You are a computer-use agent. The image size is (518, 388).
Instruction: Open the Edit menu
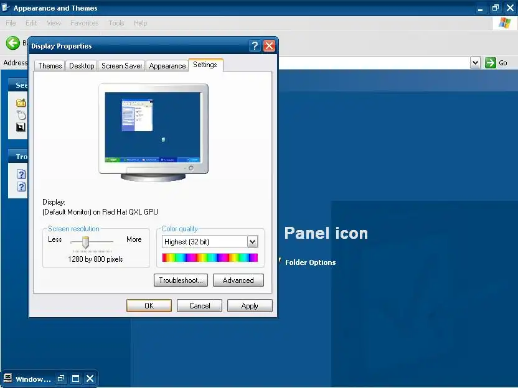(x=31, y=23)
